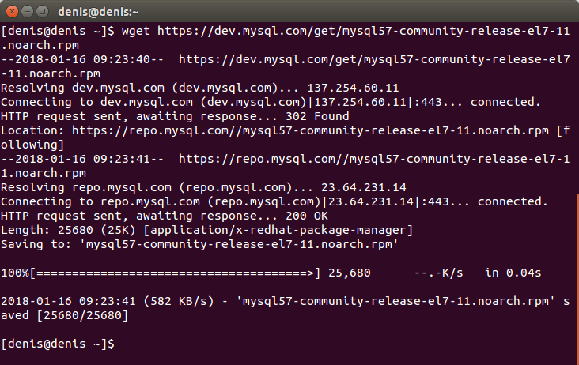Click the first 'connected.' status text
Viewport: 579px width, 365px height.
coord(505,102)
